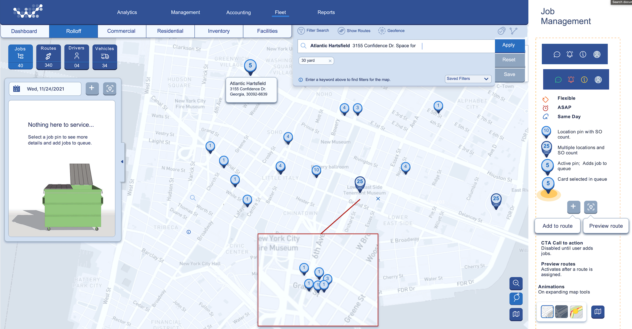Collapse the left job queue panel arrow
The height and width of the screenshot is (329, 632).
coord(122,162)
